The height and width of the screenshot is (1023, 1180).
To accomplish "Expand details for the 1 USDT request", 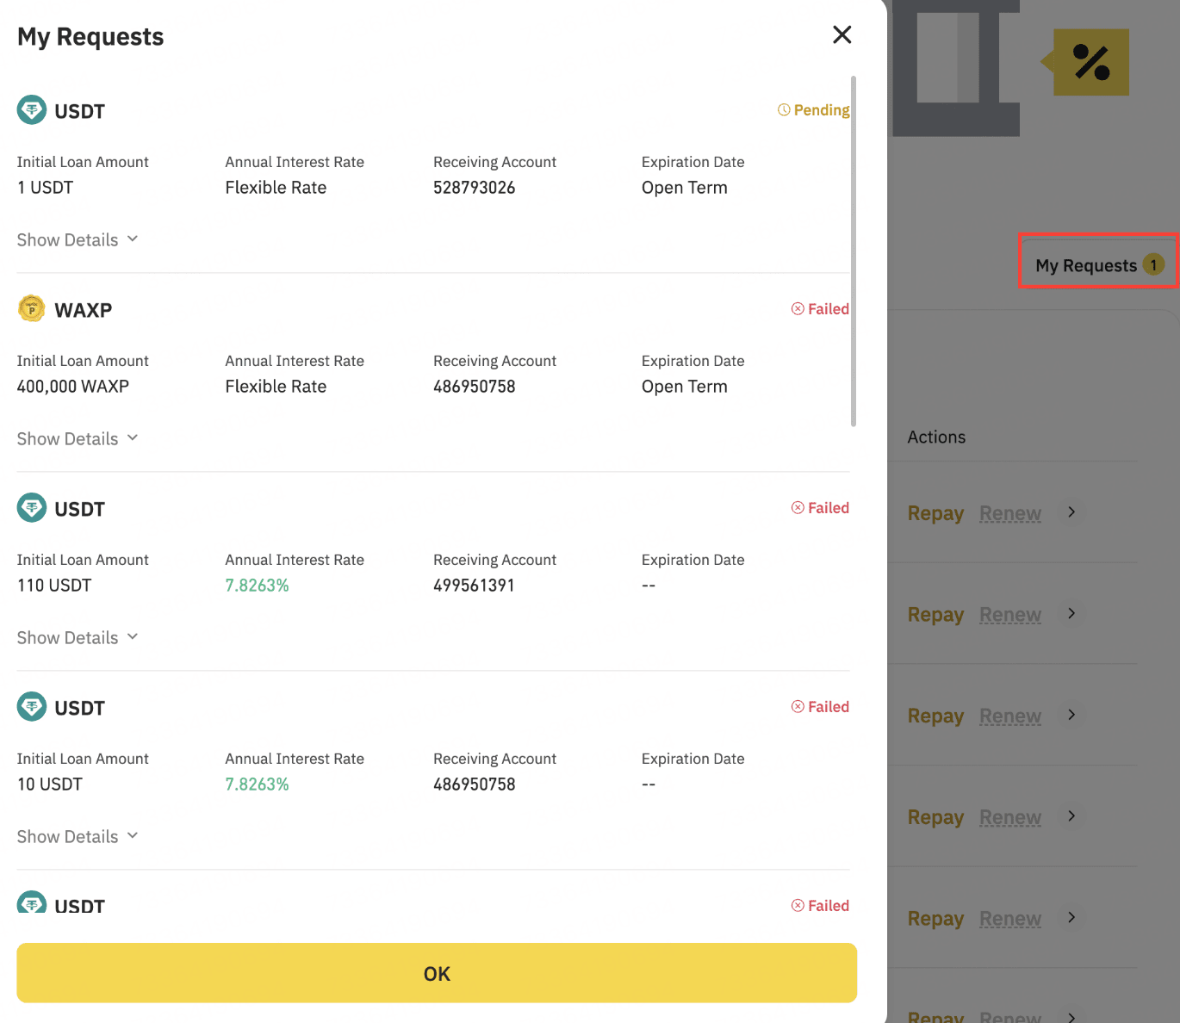I will coord(78,239).
